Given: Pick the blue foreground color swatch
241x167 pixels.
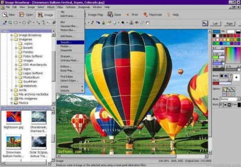Looking at the screenshot, I should (x=217, y=32).
